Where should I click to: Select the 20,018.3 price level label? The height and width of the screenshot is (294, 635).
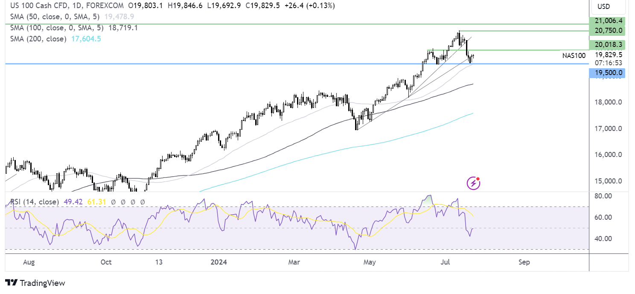coord(606,44)
